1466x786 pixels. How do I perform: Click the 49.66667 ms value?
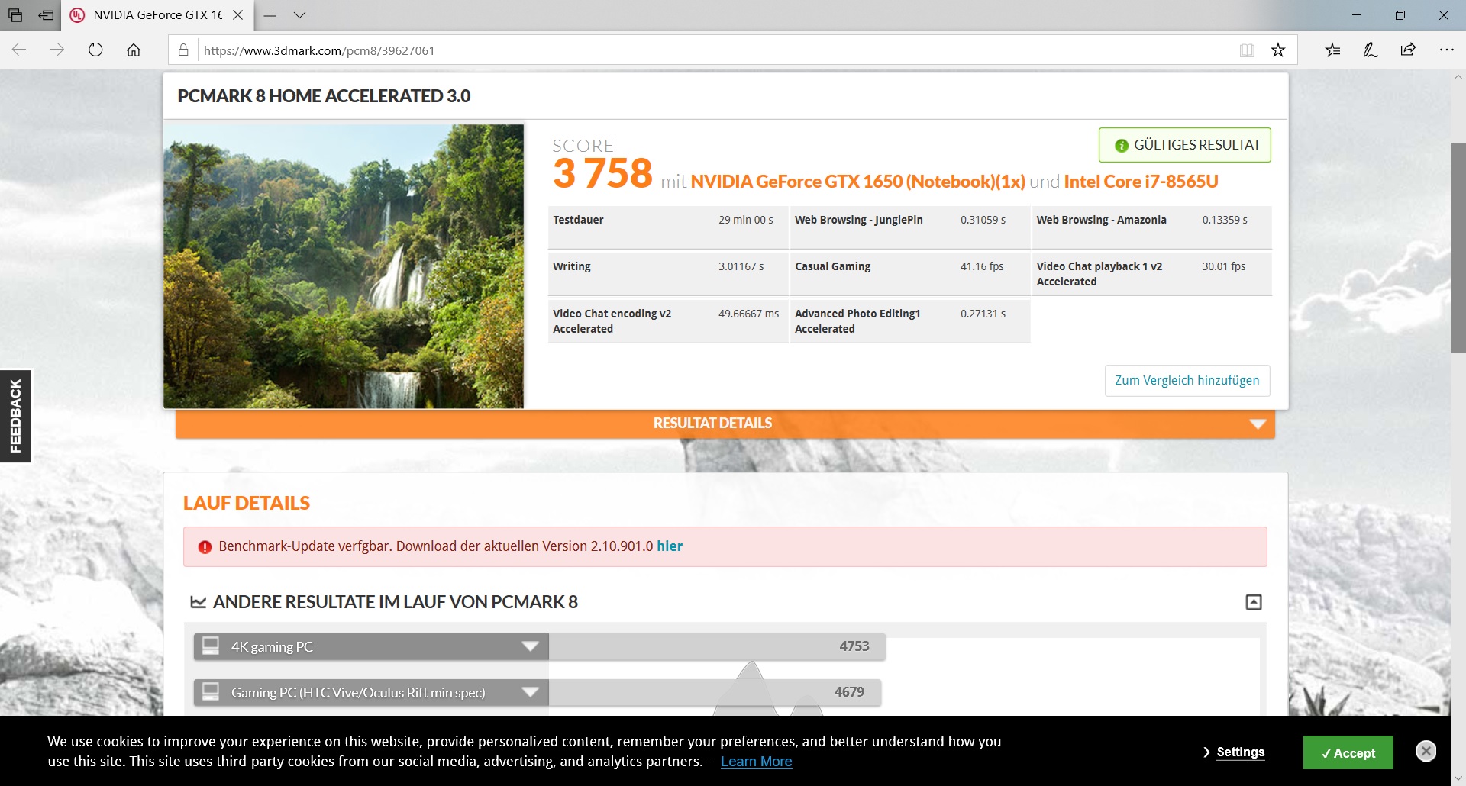pyautogui.click(x=748, y=314)
